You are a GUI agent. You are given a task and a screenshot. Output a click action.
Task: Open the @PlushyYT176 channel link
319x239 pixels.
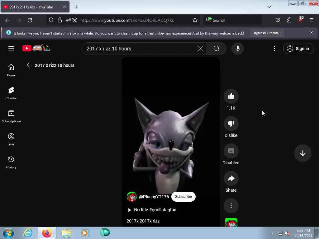[x=154, y=197]
